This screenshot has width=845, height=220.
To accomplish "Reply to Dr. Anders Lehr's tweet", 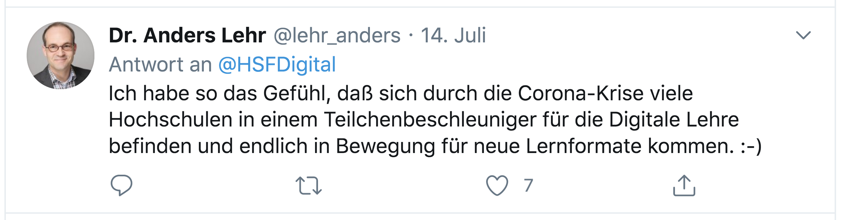I will pos(121,185).
